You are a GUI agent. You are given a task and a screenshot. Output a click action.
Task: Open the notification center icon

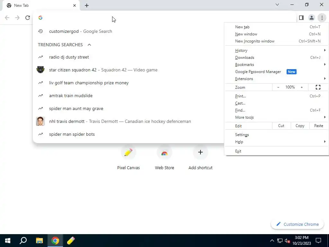(x=318, y=241)
